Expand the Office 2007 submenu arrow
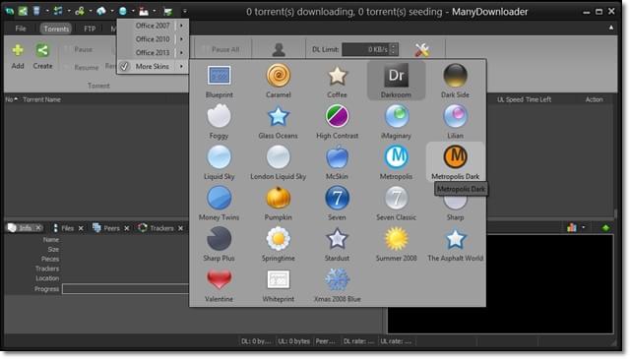Image resolution: width=630 pixels, height=359 pixels. (x=181, y=26)
